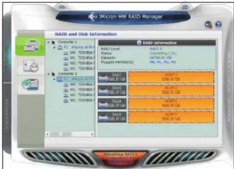Click the Plugged Member(s) value 'M0, M1, M2, M3'
234x169 pixels.
click(163, 62)
